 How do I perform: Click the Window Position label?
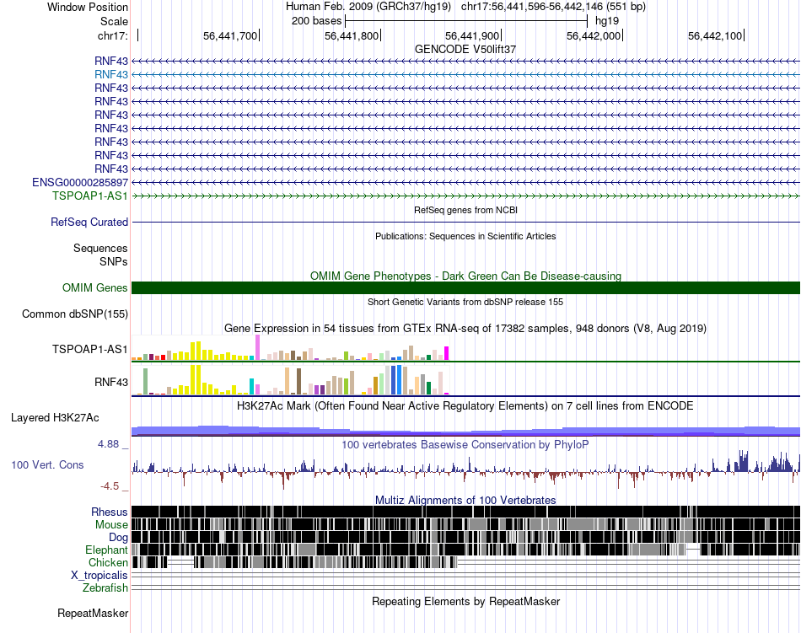tap(88, 7)
